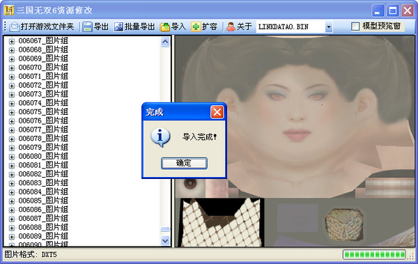Viewport: 418px width, 264px height.
Task: Expand the 006075_图片组 tree node
Action: 11,112
